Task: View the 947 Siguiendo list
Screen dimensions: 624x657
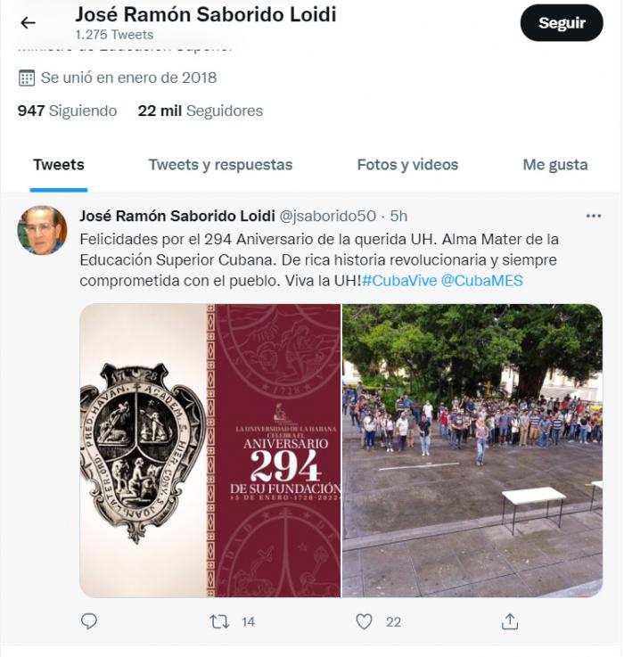Action: pos(67,111)
